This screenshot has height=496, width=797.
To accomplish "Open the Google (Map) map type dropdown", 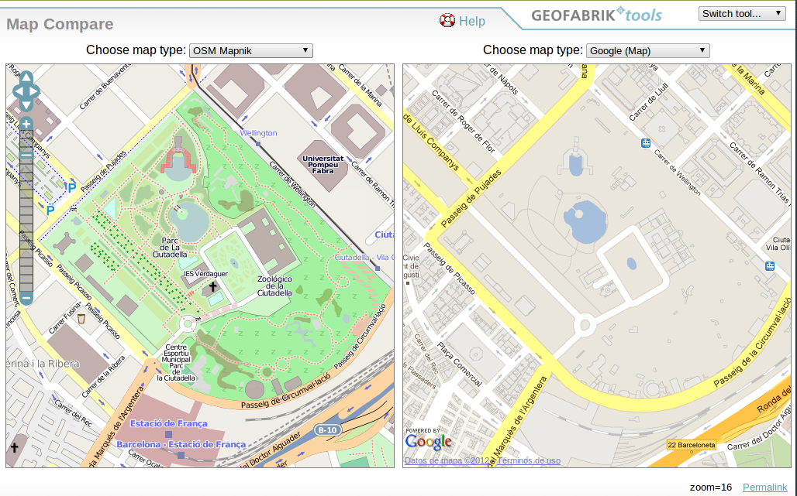I will click(648, 51).
